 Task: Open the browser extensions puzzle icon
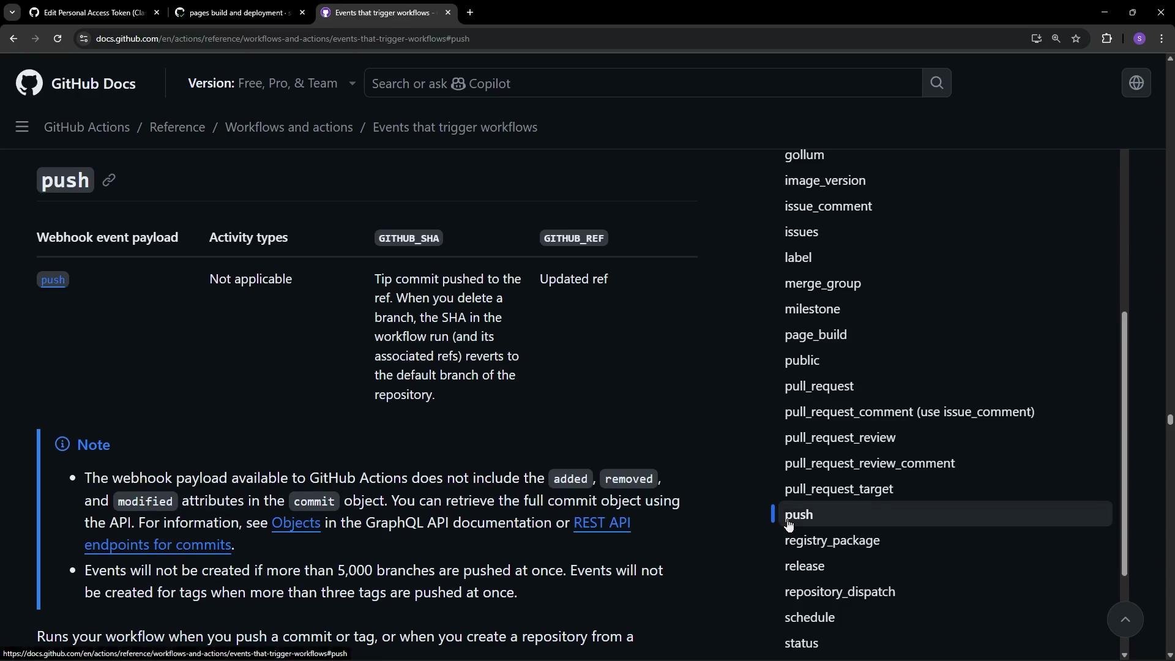[x=1106, y=39]
